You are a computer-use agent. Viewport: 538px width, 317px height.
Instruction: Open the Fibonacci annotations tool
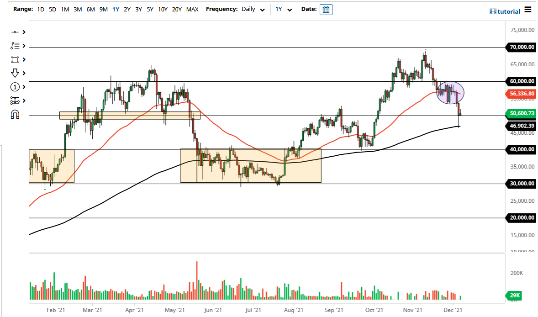click(15, 46)
